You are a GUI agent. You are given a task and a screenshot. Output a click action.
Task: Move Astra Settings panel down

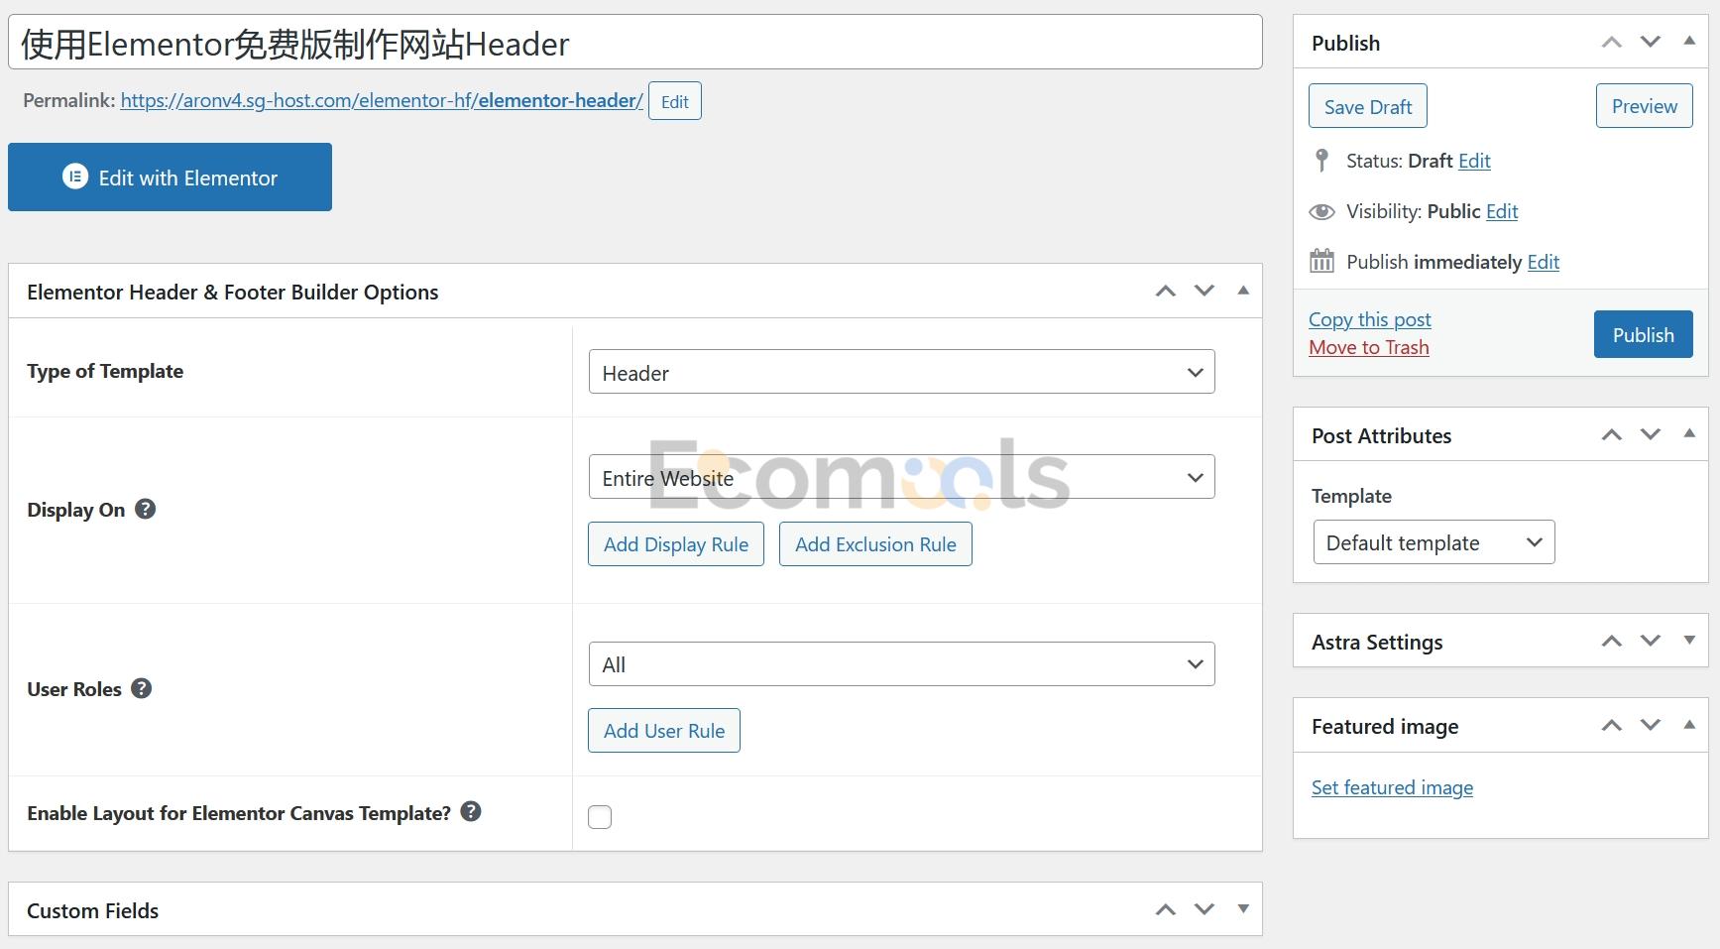click(x=1651, y=641)
